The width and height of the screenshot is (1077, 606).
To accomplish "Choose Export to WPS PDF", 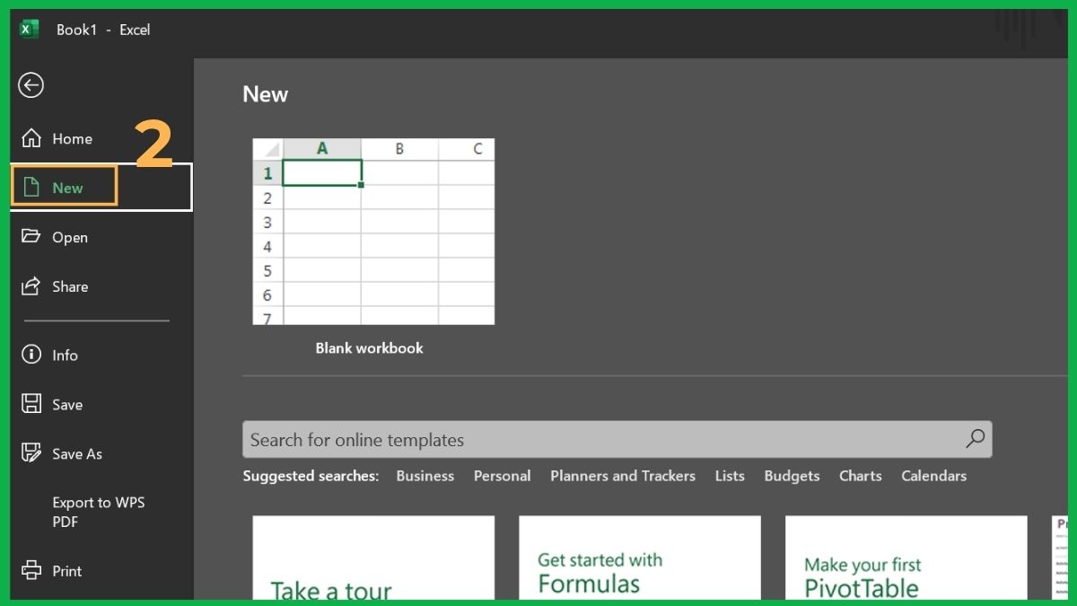I will coord(98,512).
